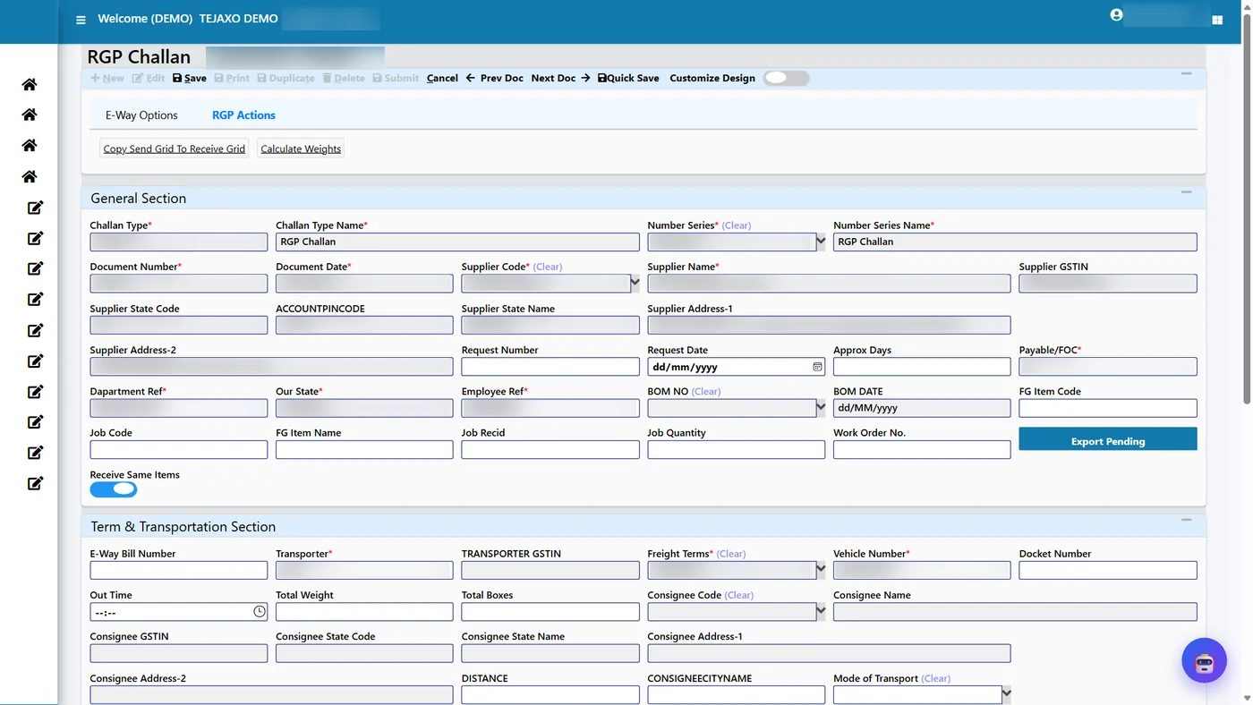Click into the Approx Days field

point(922,367)
